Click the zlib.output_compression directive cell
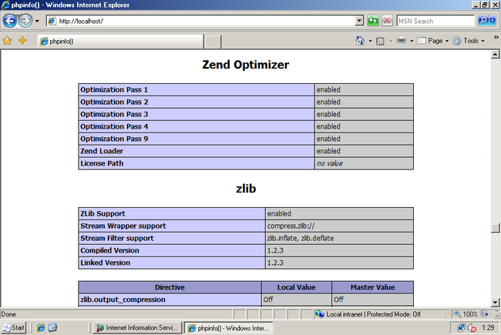Screen dimensions: 501x335 tap(170, 300)
